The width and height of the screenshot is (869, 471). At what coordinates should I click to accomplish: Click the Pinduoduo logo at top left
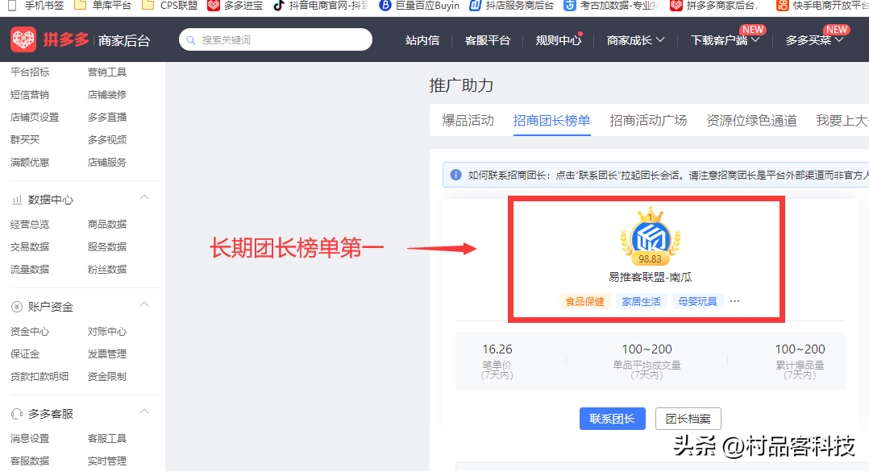23,38
